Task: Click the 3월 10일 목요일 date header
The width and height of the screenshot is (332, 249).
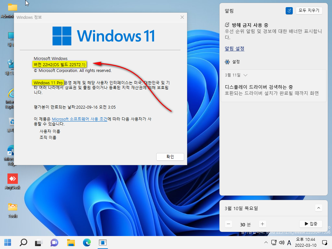Action: pyautogui.click(x=241, y=208)
